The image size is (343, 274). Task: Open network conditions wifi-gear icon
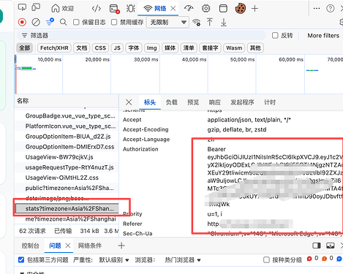(x=197, y=22)
